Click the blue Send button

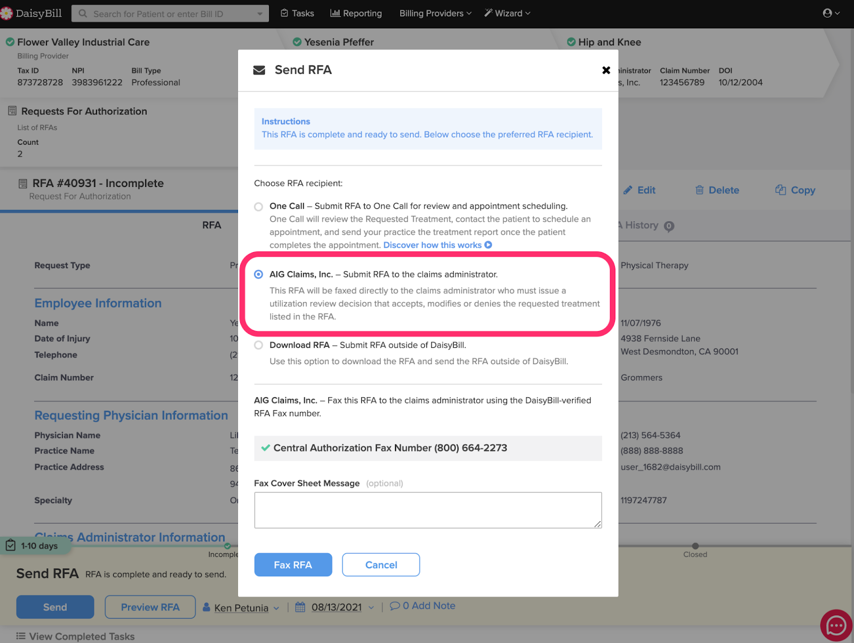tap(55, 607)
